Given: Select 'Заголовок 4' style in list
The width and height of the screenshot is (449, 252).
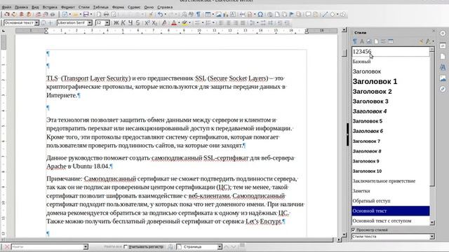Looking at the screenshot, I should tap(391, 111).
